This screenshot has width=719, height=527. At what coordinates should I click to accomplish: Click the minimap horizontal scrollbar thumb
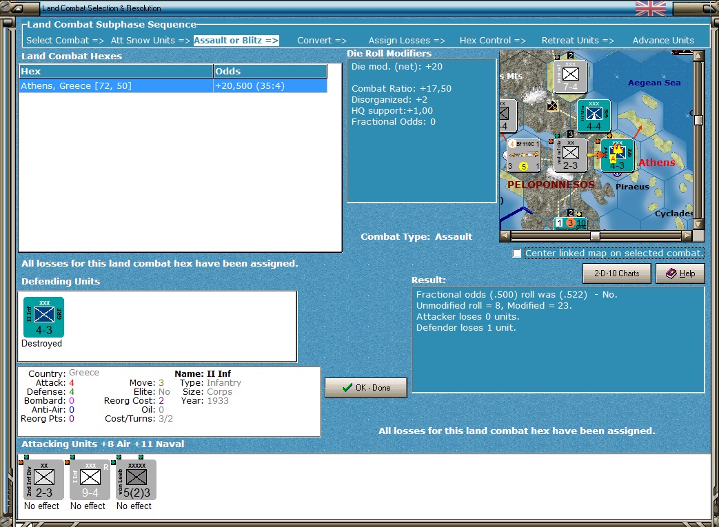595,236
